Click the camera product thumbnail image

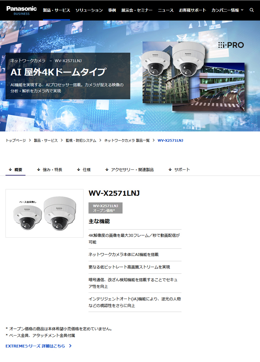pos(44,213)
